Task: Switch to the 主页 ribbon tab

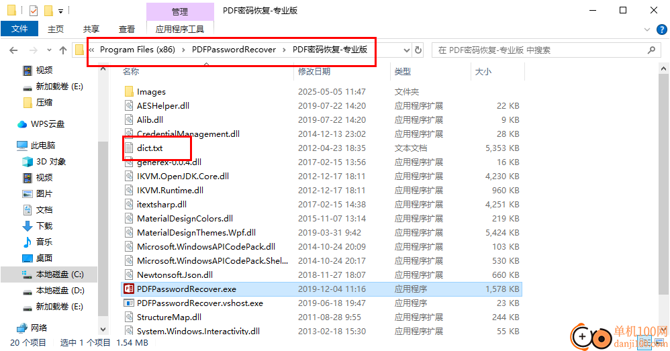Action: coord(56,29)
